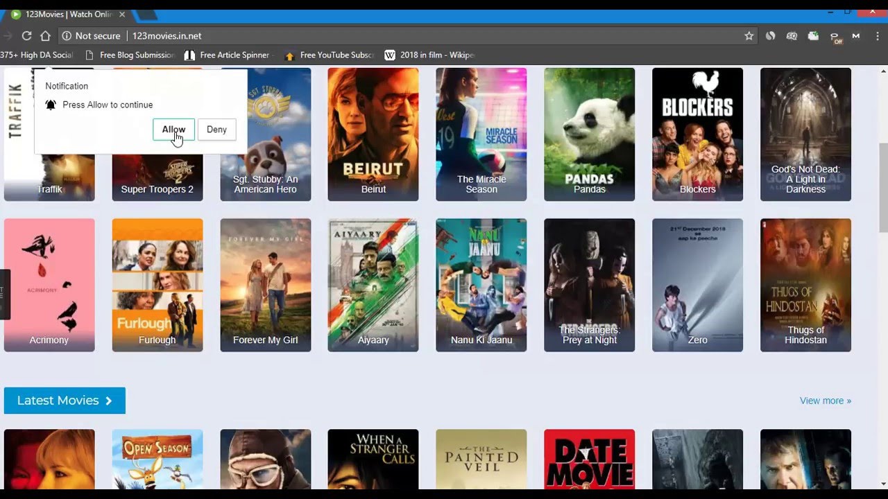This screenshot has width=888, height=499.
Task: Switch to the 123Movies browser tab
Action: 62,12
